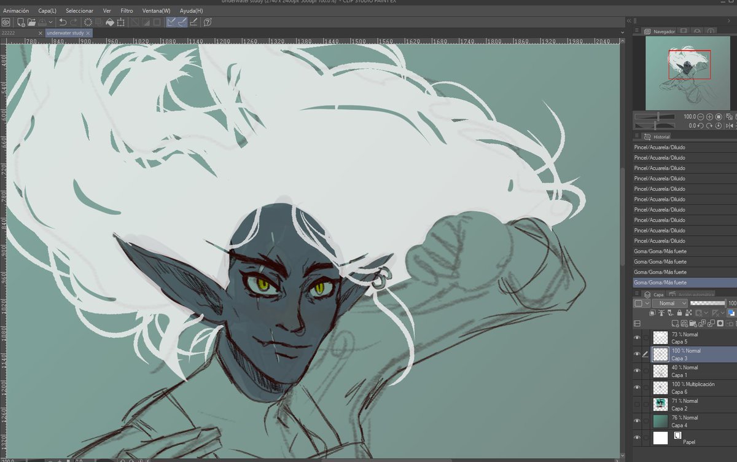This screenshot has width=737, height=462.
Task: Open Capa panel hamburger menu
Action: tap(637, 294)
